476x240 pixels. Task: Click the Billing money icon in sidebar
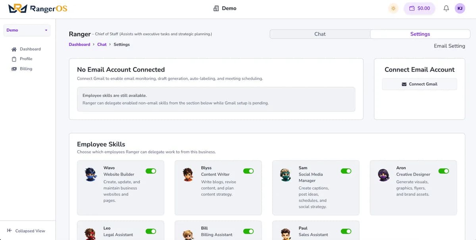14,69
